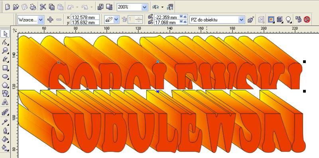Choose the Rectangle tool

click(5, 67)
